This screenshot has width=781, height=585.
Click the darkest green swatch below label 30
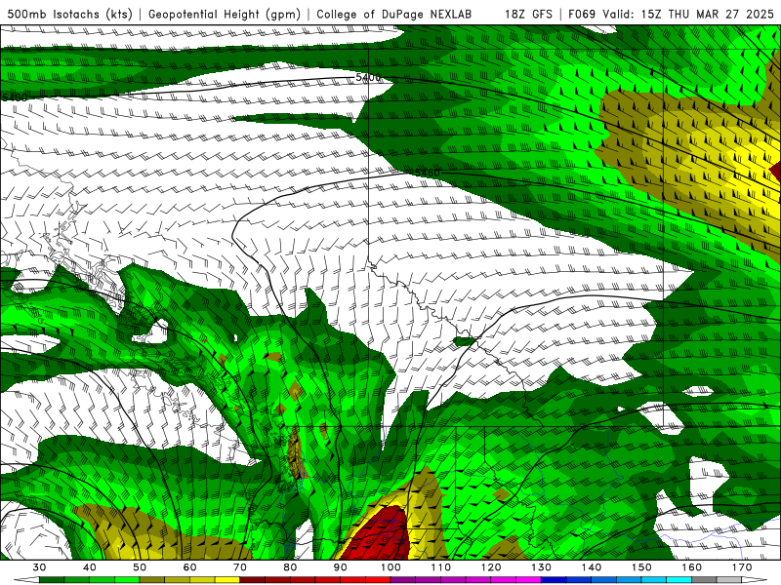tap(52, 579)
